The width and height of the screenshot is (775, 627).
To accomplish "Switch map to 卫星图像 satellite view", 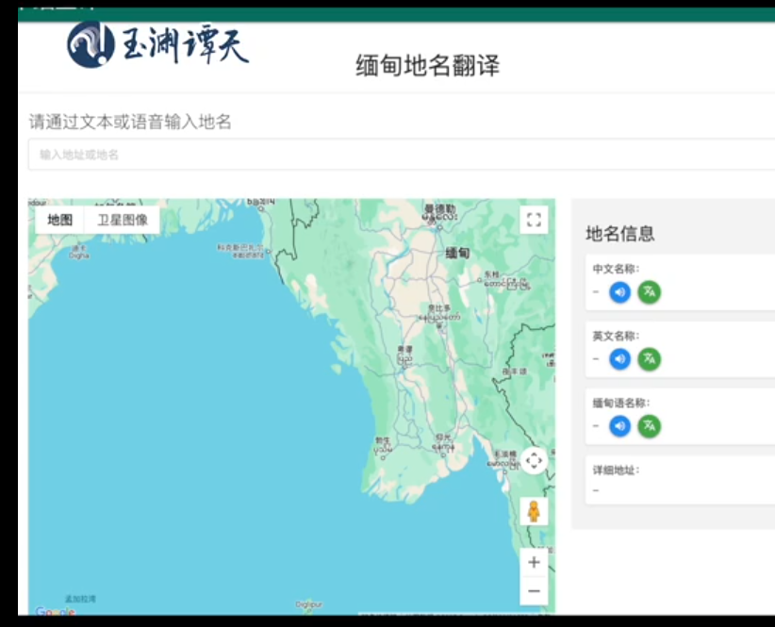I will [x=123, y=219].
